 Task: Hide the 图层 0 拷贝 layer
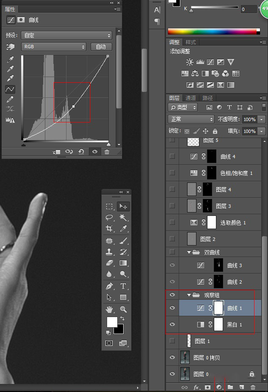[172, 357]
